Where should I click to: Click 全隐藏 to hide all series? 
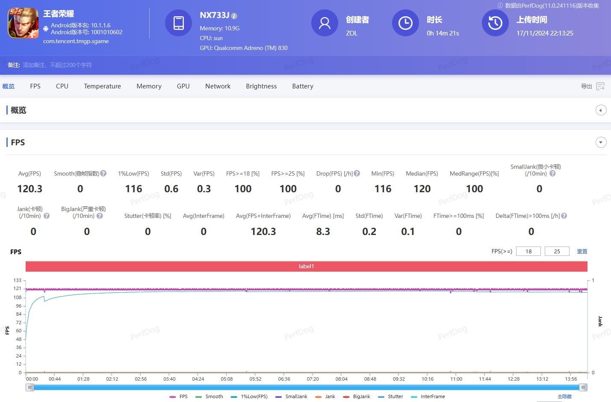564,396
